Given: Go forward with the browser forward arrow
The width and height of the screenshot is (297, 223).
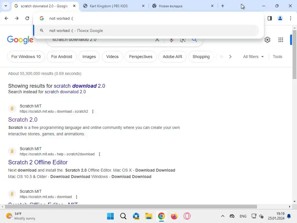Looking at the screenshot, I should pos(17,18).
